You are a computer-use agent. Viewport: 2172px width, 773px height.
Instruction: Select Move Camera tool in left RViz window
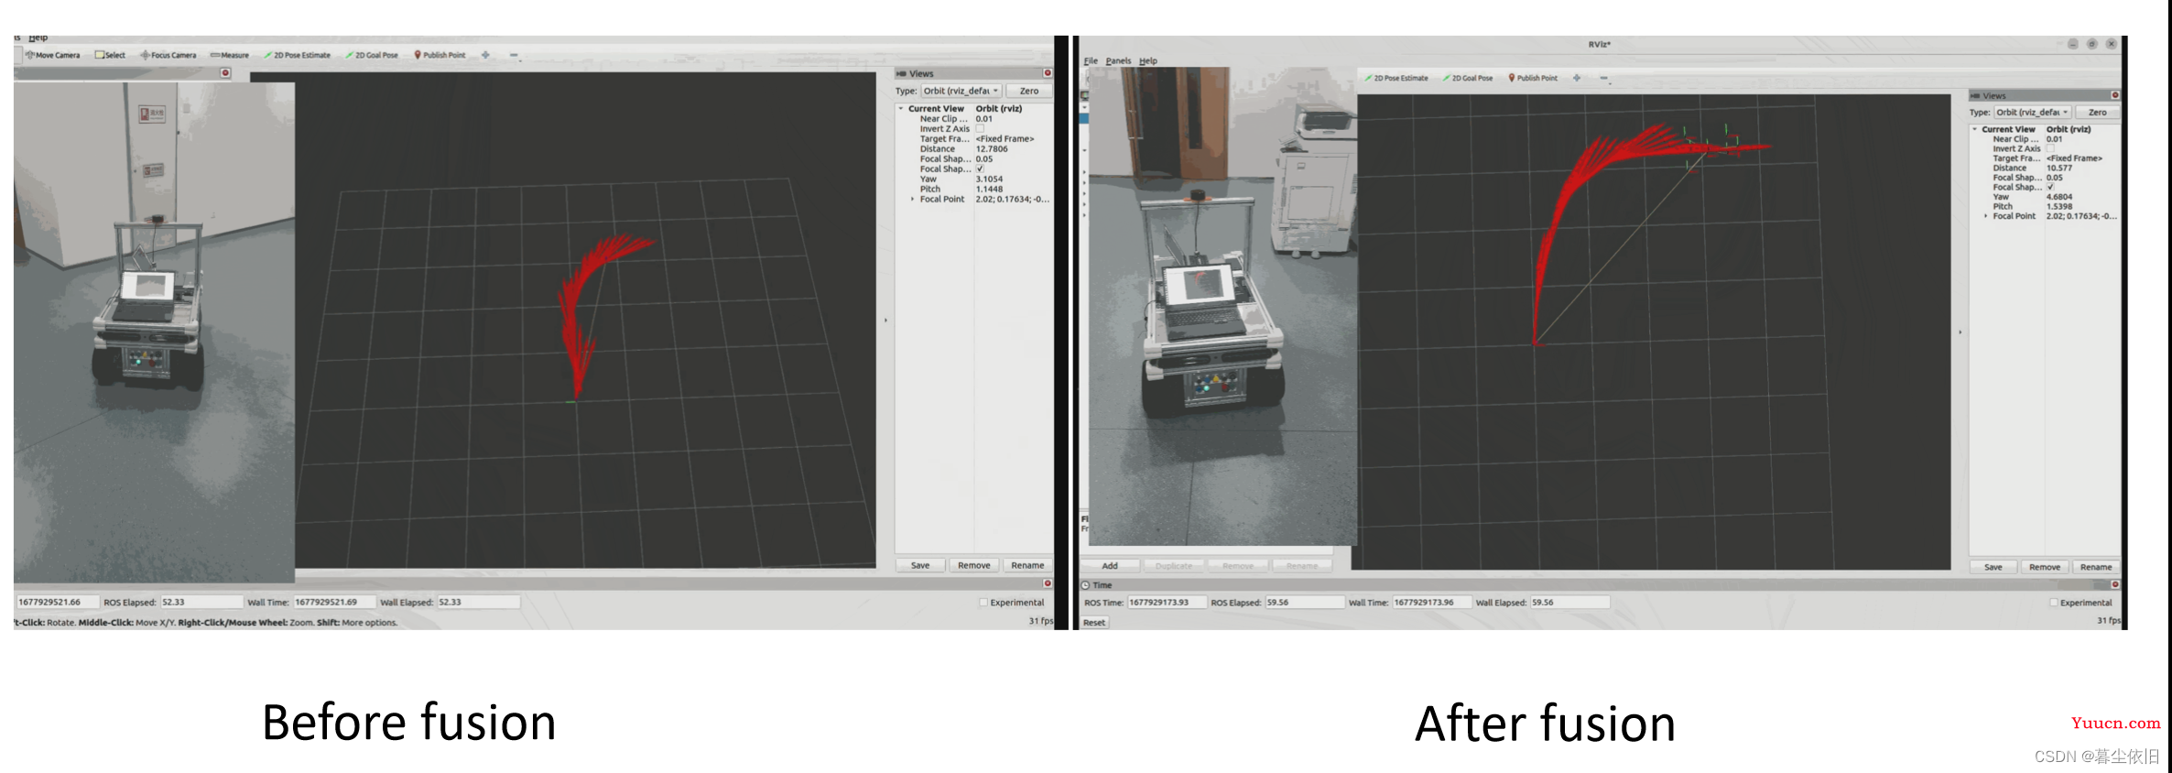click(x=52, y=55)
